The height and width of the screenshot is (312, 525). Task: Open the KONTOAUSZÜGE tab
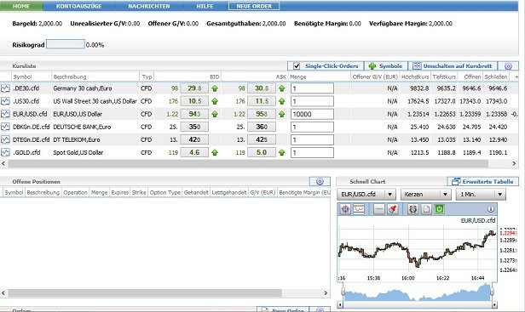[79, 6]
